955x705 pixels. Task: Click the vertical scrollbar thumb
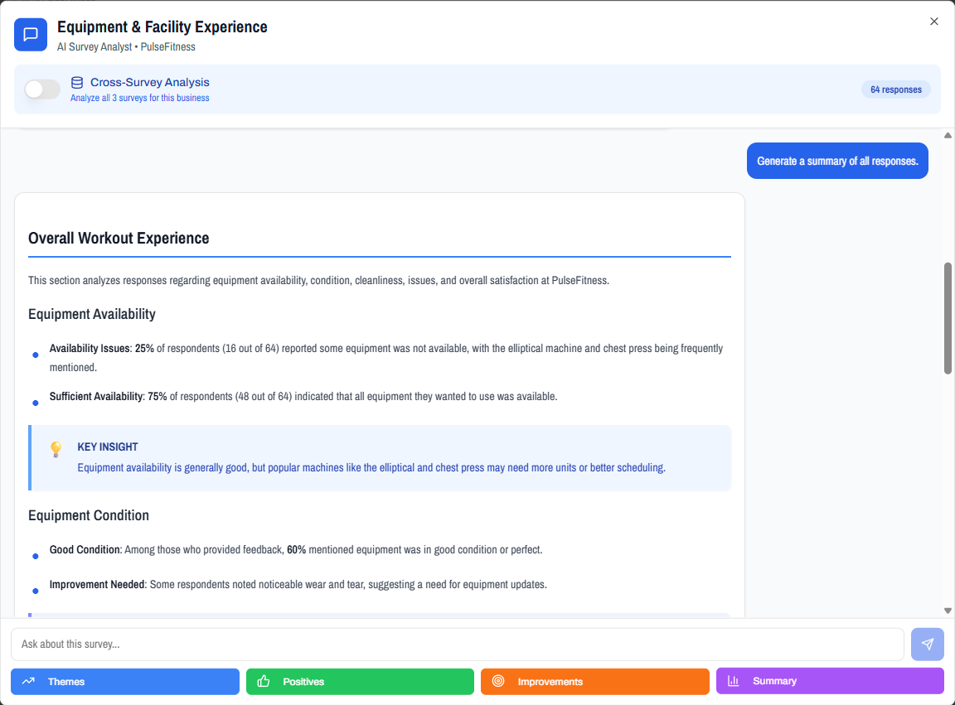click(x=948, y=318)
